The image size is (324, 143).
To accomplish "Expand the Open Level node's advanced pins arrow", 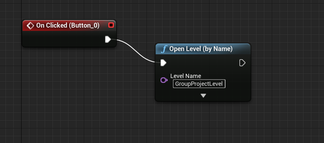I will click(203, 96).
